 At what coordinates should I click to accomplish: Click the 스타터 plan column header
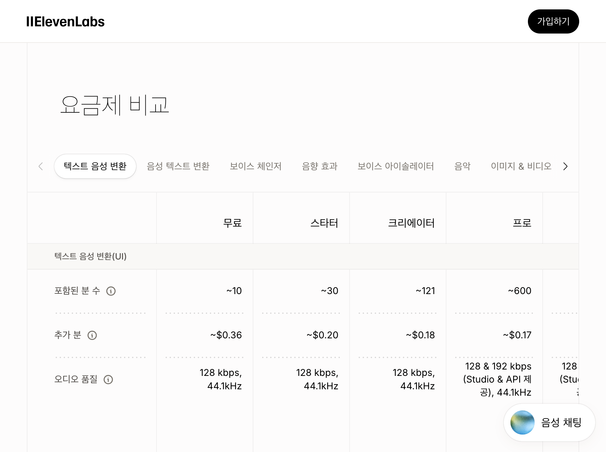[x=324, y=223]
